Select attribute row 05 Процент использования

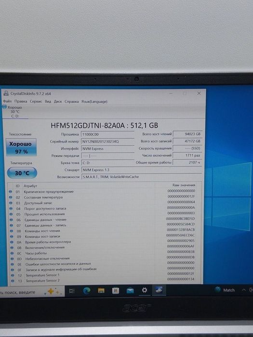point(105,214)
